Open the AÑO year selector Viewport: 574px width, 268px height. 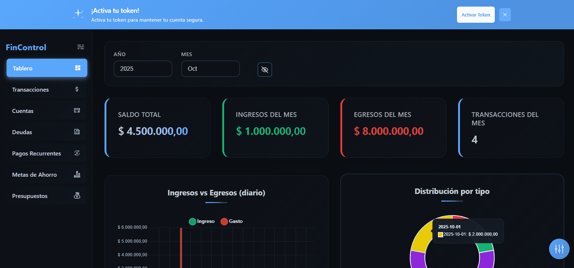pos(143,69)
